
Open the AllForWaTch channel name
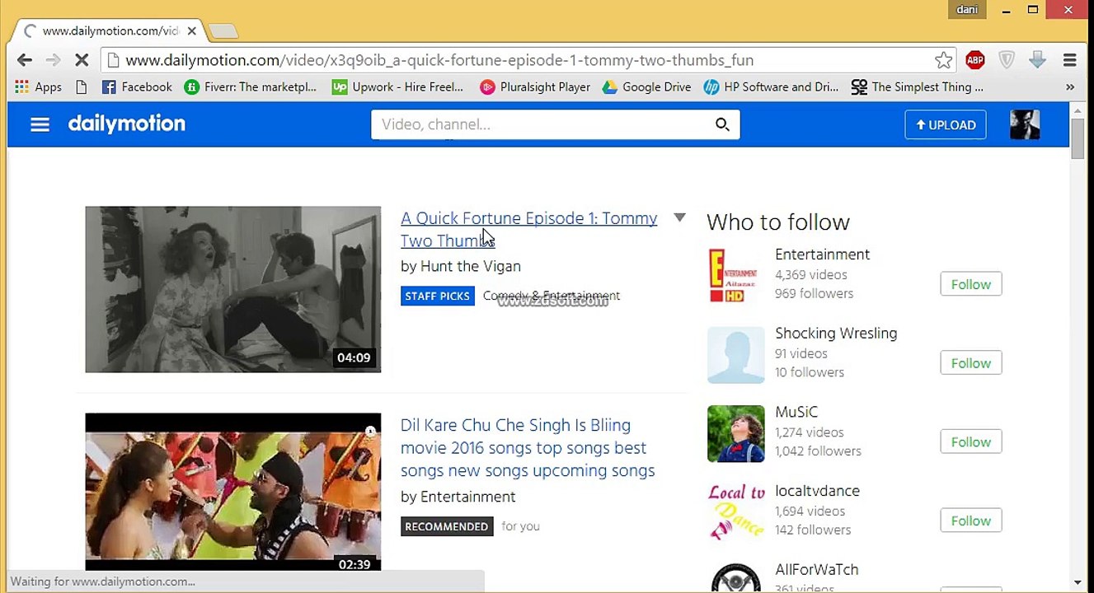[816, 570]
